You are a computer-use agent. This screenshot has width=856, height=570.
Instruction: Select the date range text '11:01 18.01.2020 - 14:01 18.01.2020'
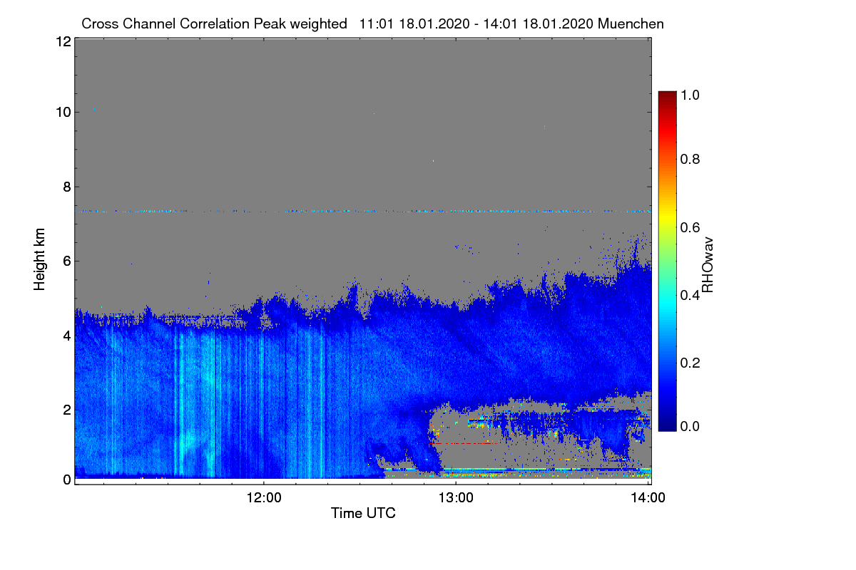pos(477,24)
